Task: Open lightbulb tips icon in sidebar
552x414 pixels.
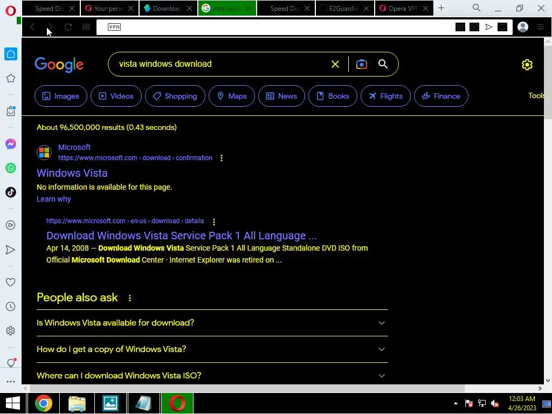Action: pos(11,363)
